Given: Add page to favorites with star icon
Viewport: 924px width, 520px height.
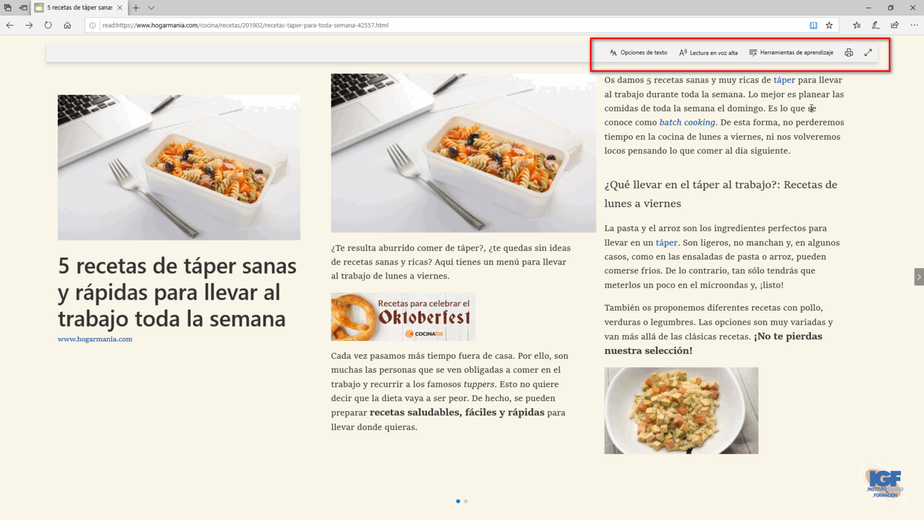Looking at the screenshot, I should pyautogui.click(x=829, y=25).
